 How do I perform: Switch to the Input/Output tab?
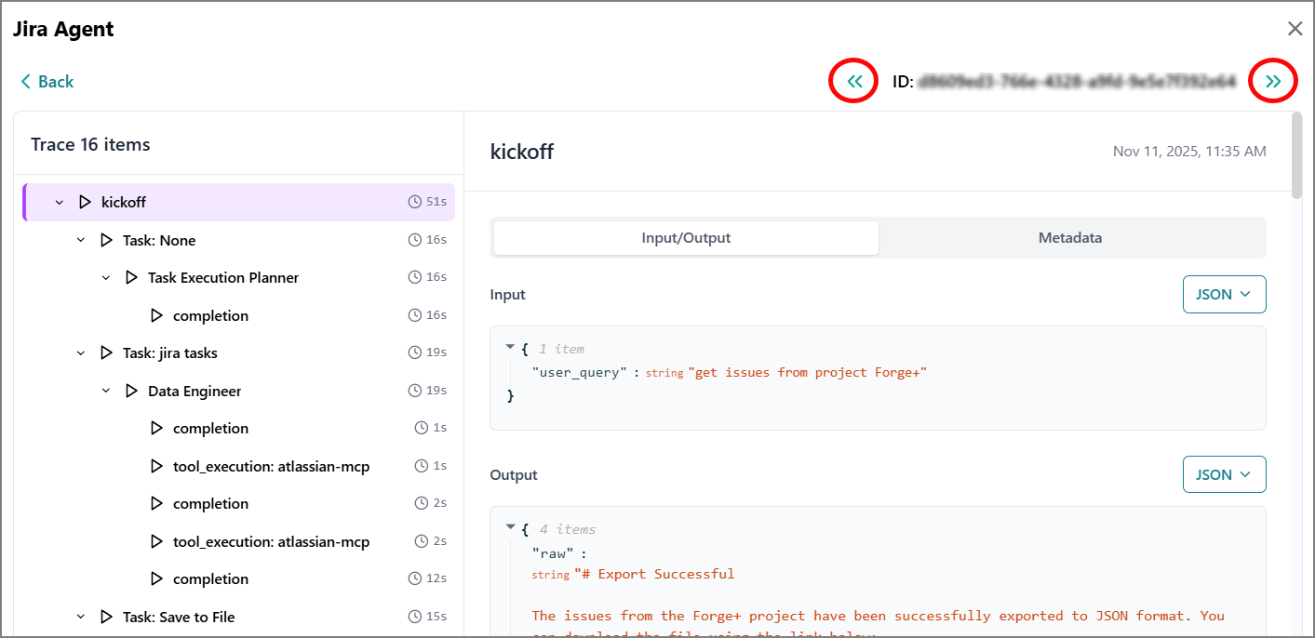click(686, 238)
